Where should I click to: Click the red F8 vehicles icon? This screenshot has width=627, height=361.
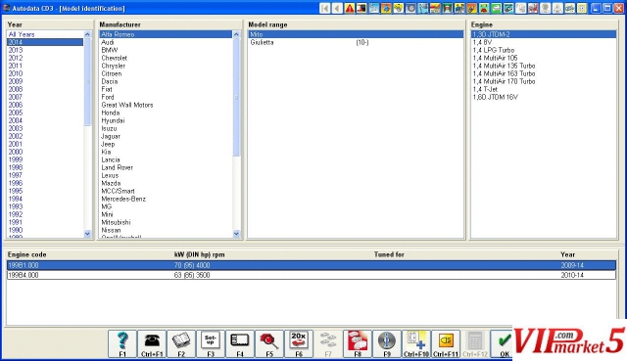pyautogui.click(x=358, y=343)
